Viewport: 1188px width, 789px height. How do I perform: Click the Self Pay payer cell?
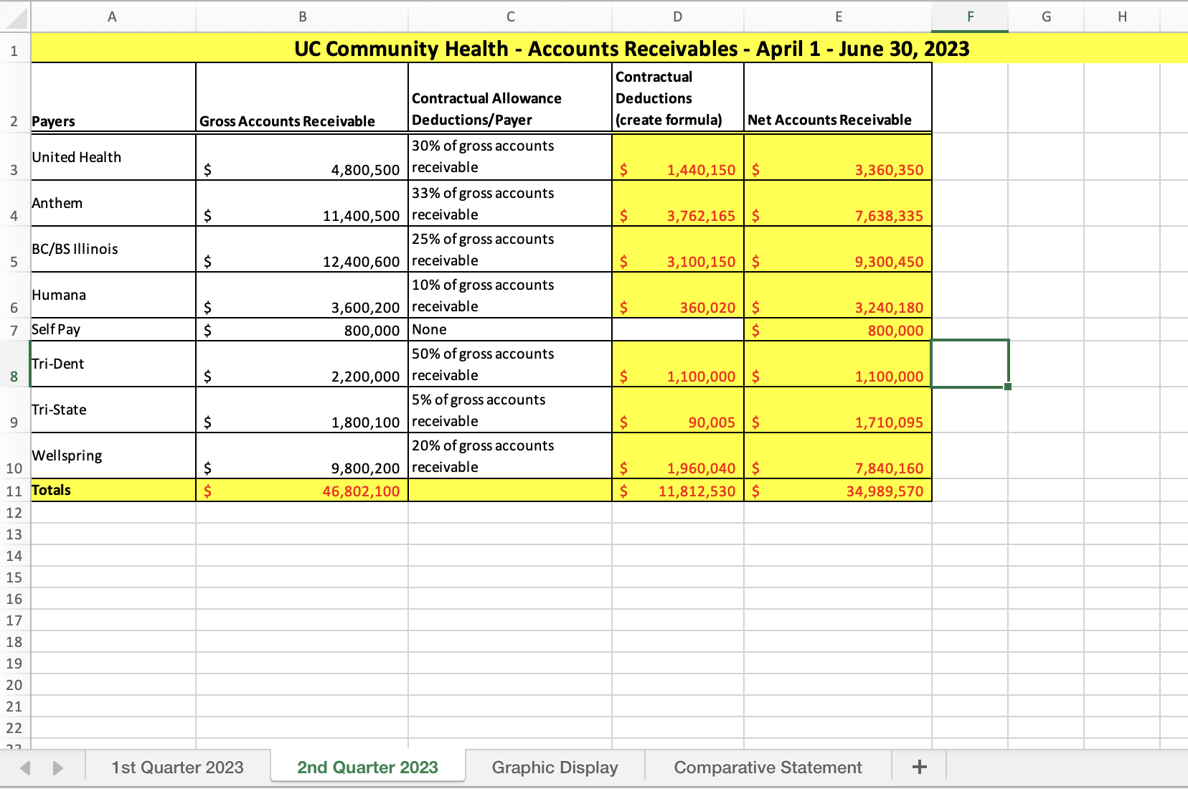[x=112, y=329]
